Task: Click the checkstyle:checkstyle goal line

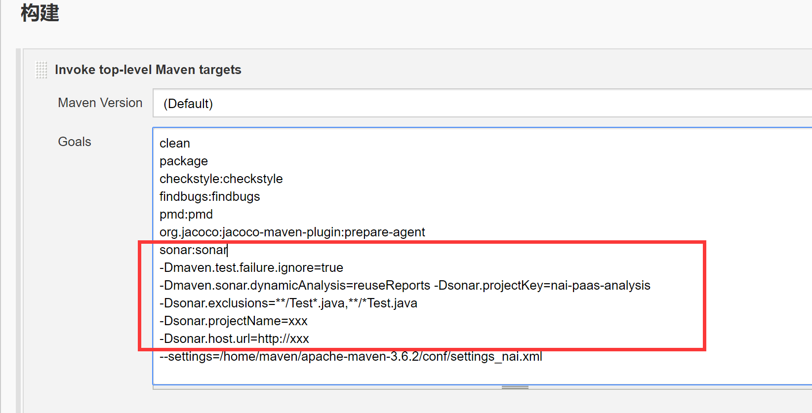Action: (221, 179)
